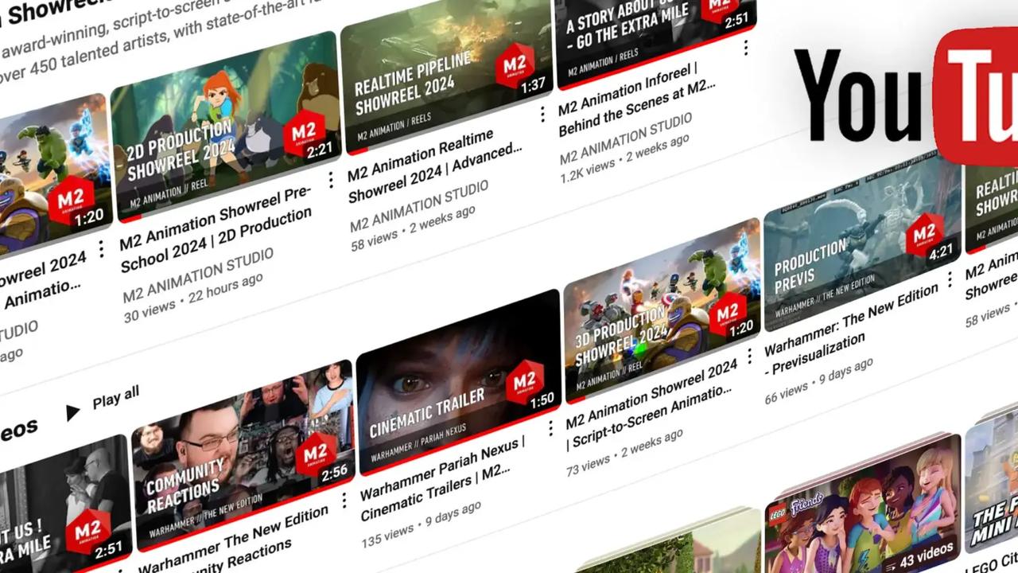The height and width of the screenshot is (573, 1018).
Task: Click the YouTube logo
Action: point(906,95)
